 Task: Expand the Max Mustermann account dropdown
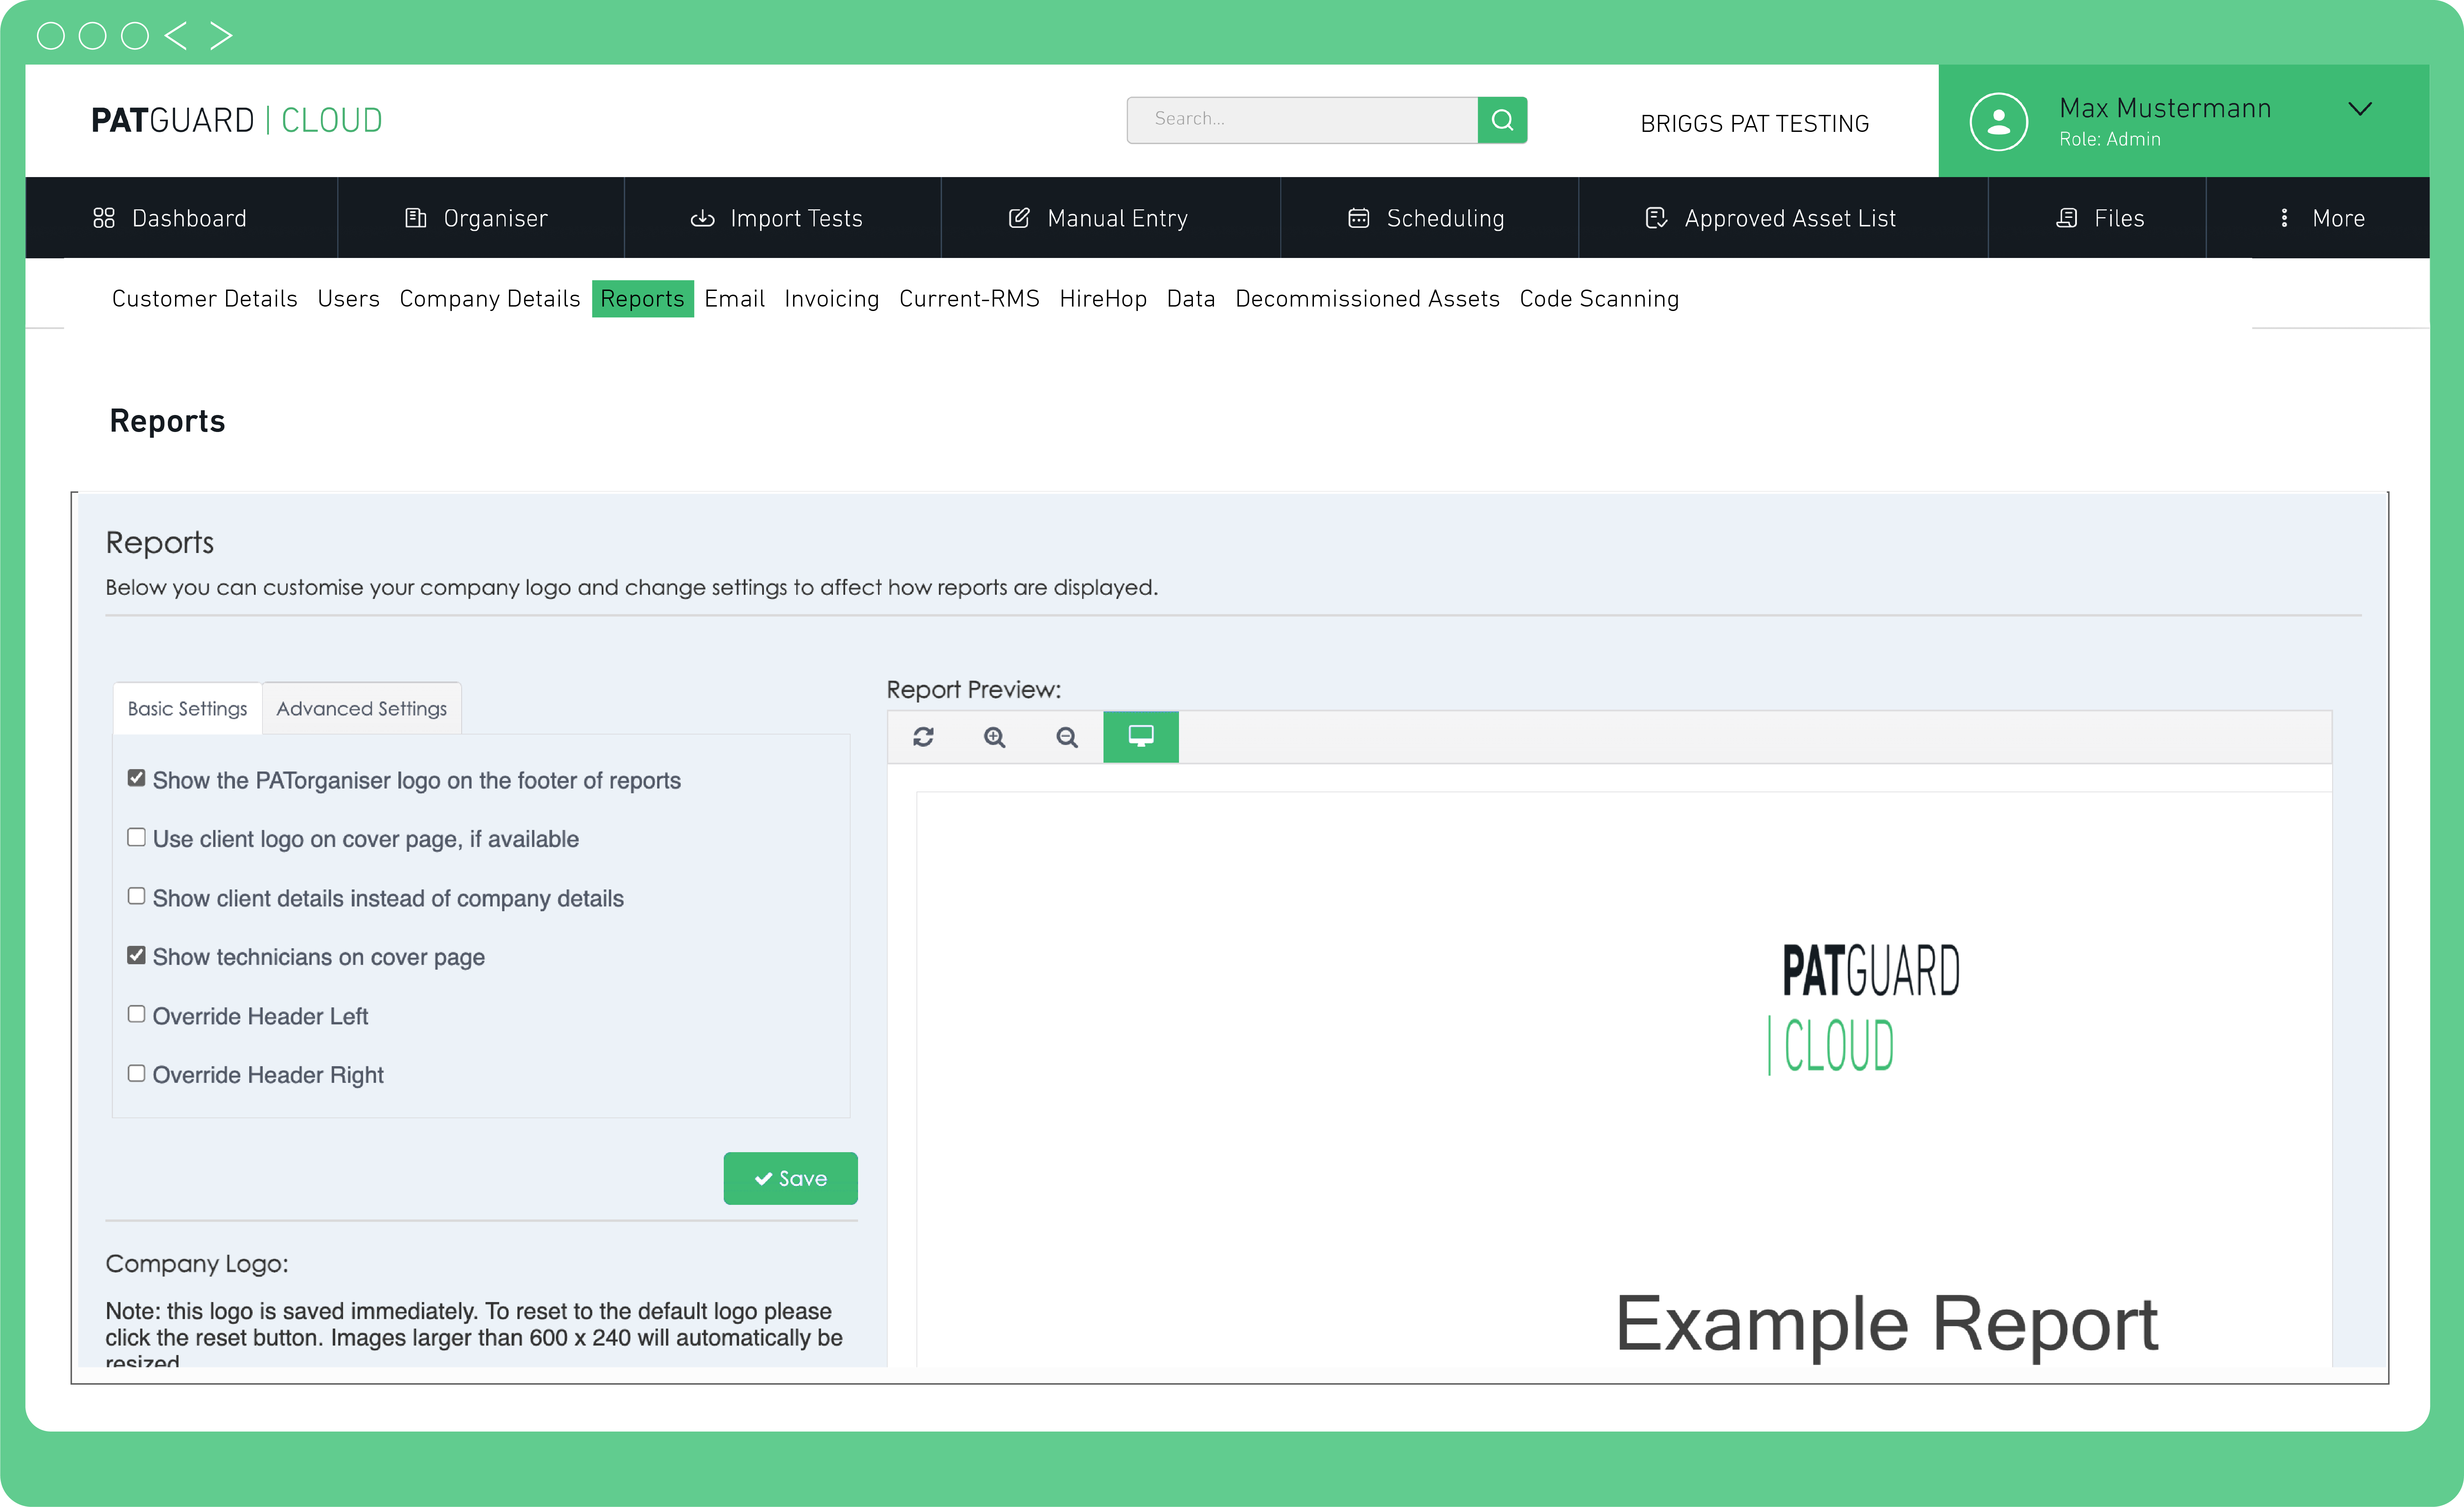tap(2360, 109)
